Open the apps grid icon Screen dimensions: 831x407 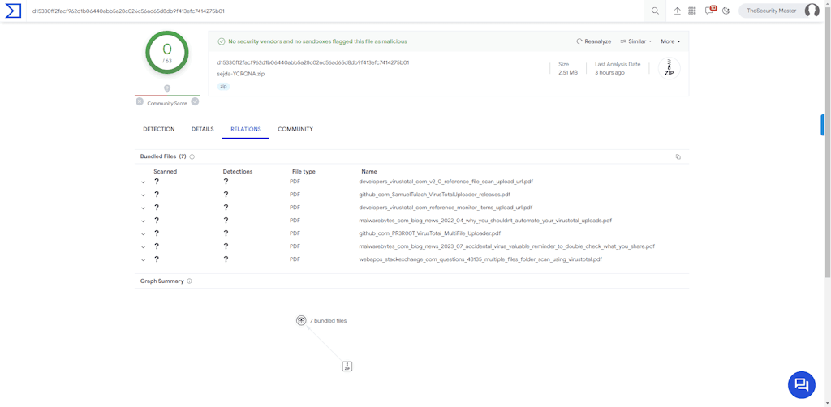691,11
